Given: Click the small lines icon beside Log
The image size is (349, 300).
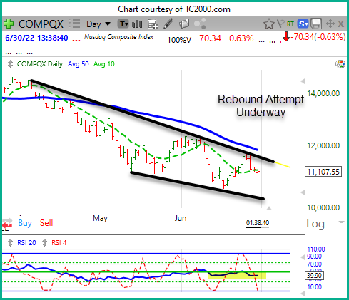Looking at the screenshot, I should click(342, 222).
